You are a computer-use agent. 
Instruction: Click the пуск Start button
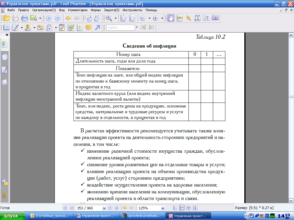pos(12,216)
